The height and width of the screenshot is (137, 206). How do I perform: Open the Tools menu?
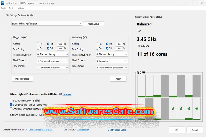(x=11, y=9)
